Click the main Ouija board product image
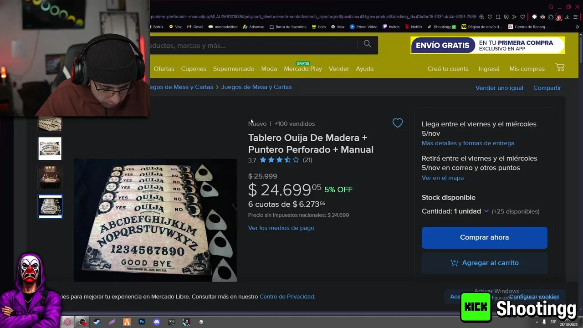The image size is (583, 328). pos(155,220)
